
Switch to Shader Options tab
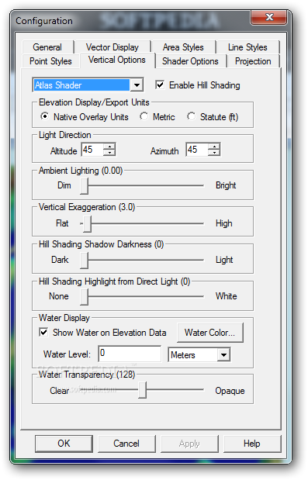tap(190, 61)
